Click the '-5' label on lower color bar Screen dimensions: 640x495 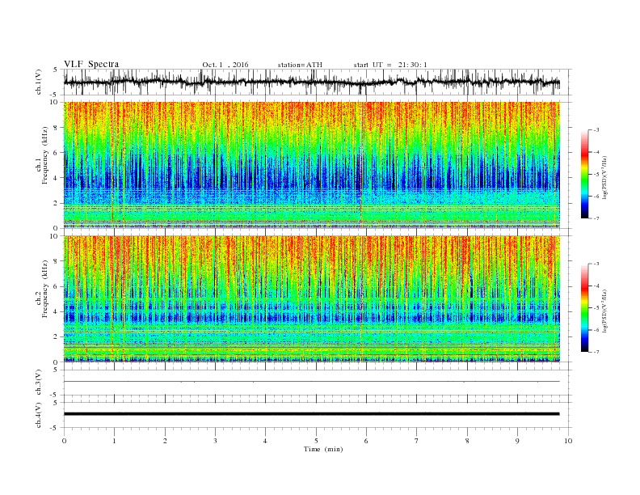596,307
